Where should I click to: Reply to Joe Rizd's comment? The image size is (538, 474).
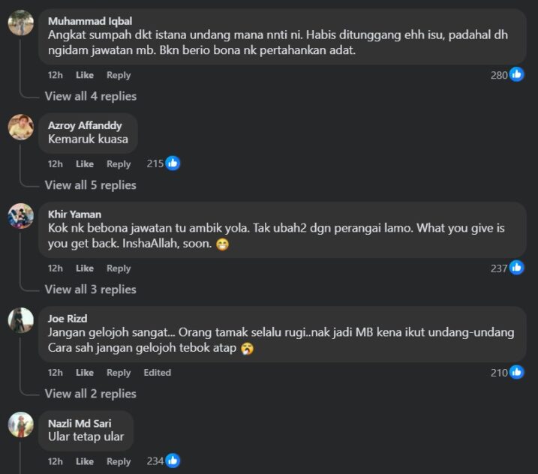point(119,373)
